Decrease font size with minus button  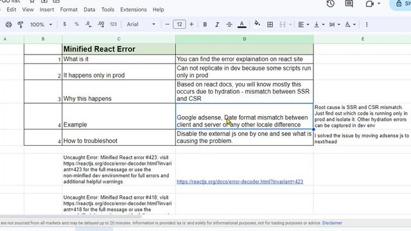click(x=167, y=24)
